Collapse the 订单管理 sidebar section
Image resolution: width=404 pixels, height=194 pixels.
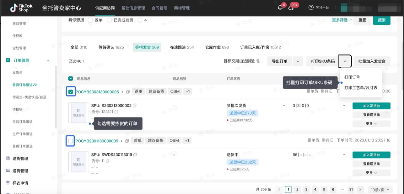pos(48,60)
